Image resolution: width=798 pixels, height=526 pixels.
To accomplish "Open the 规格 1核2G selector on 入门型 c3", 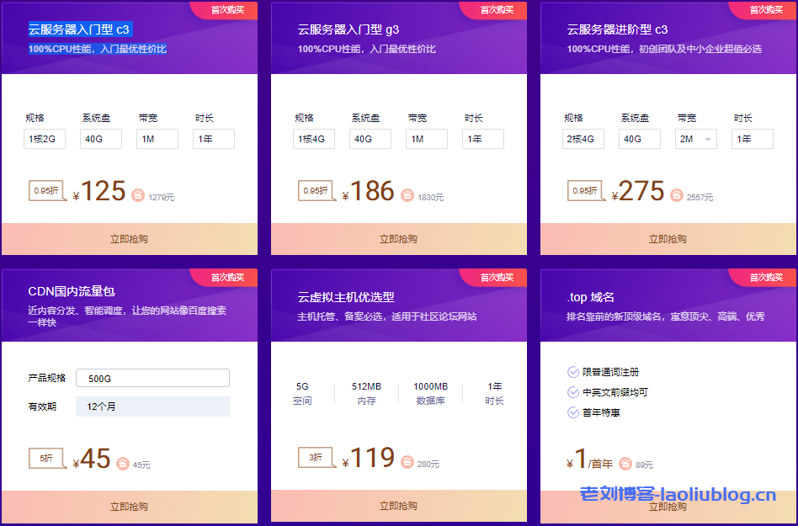I will 44,138.
